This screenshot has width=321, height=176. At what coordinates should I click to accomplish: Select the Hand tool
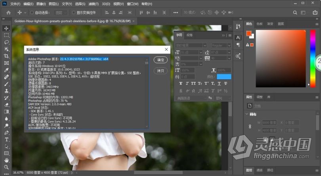pyautogui.click(x=6, y=160)
